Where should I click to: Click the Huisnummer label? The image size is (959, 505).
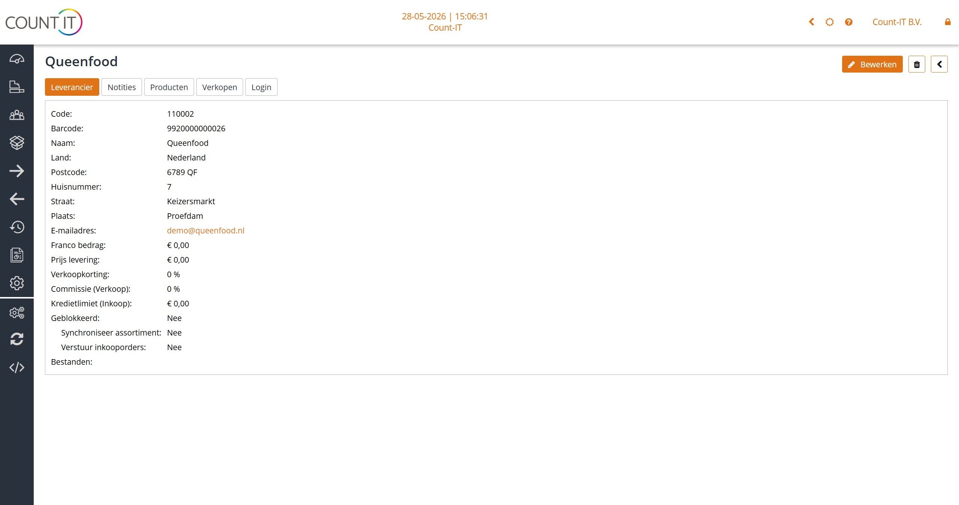76,187
